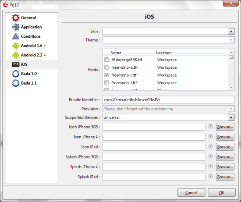Image resolution: width=241 pixels, height=202 pixels.
Task: Select Android 2.2 + settings
Action: (33, 55)
